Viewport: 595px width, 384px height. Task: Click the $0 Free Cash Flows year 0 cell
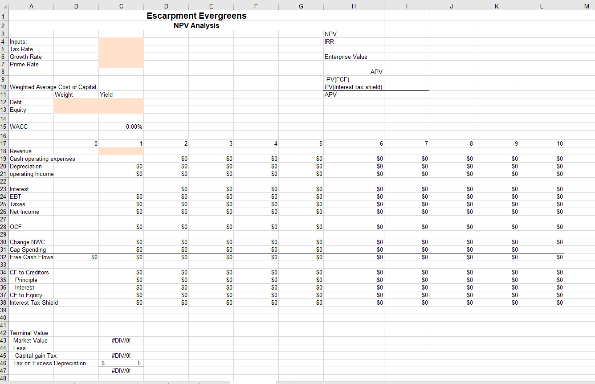[x=76, y=257]
